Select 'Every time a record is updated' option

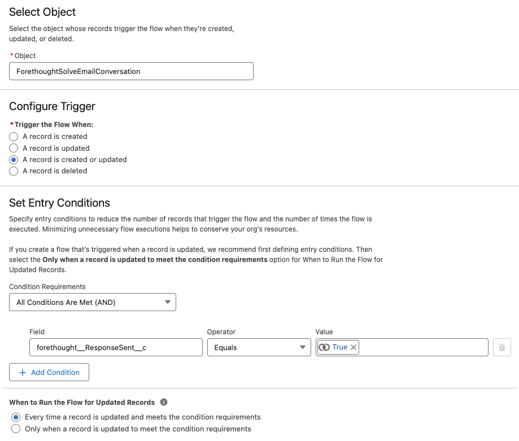click(16, 417)
